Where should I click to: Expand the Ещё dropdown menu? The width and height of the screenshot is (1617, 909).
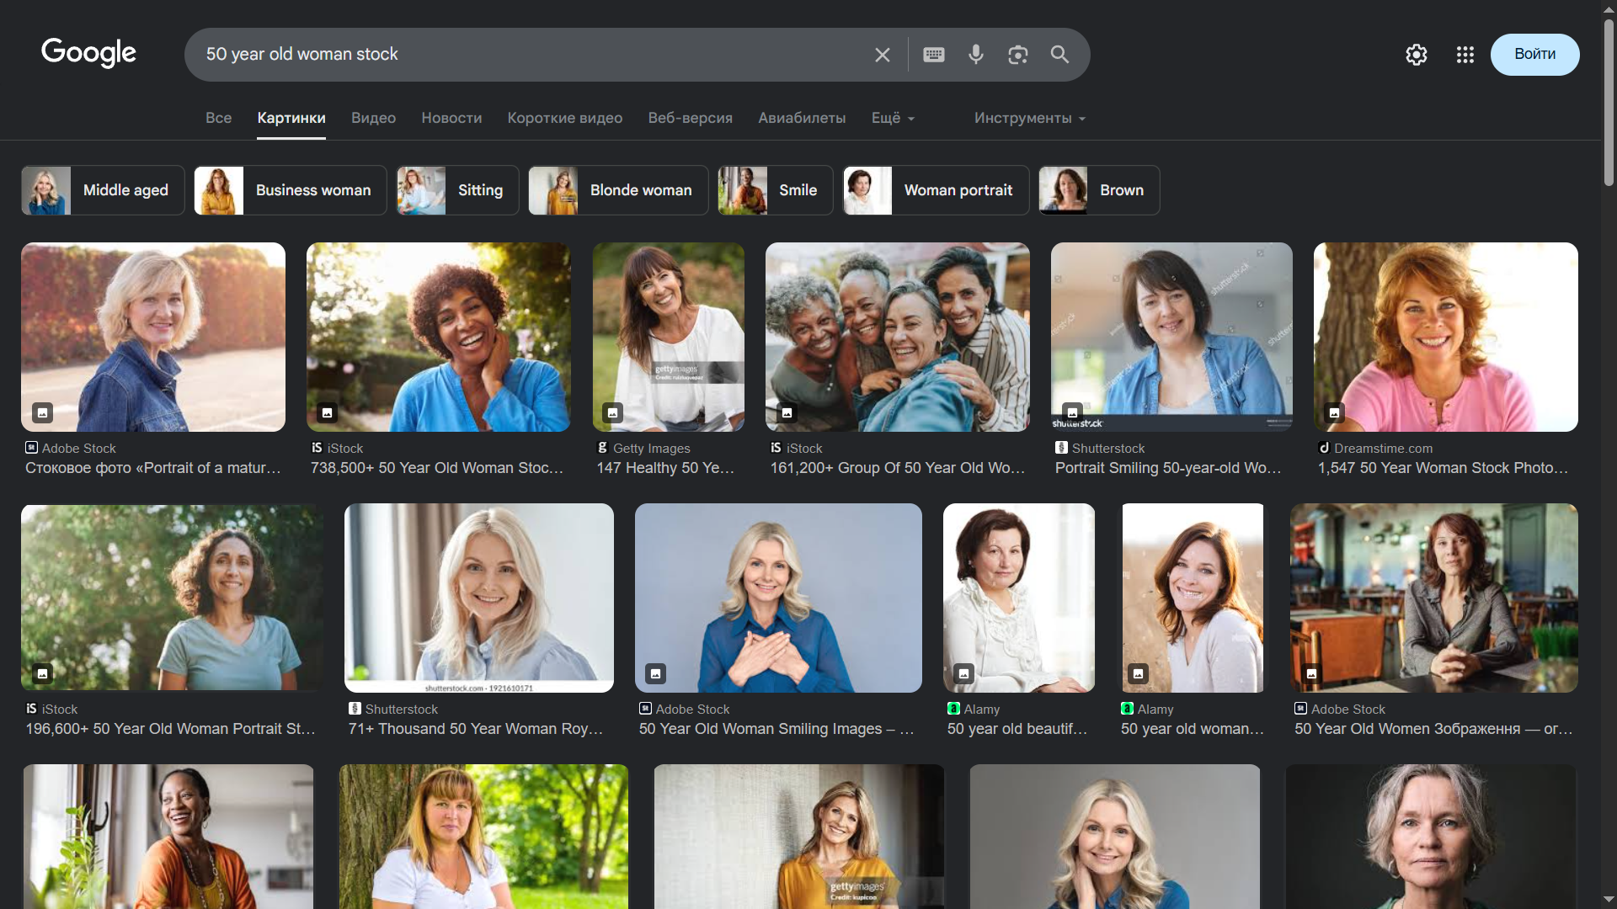tap(893, 118)
